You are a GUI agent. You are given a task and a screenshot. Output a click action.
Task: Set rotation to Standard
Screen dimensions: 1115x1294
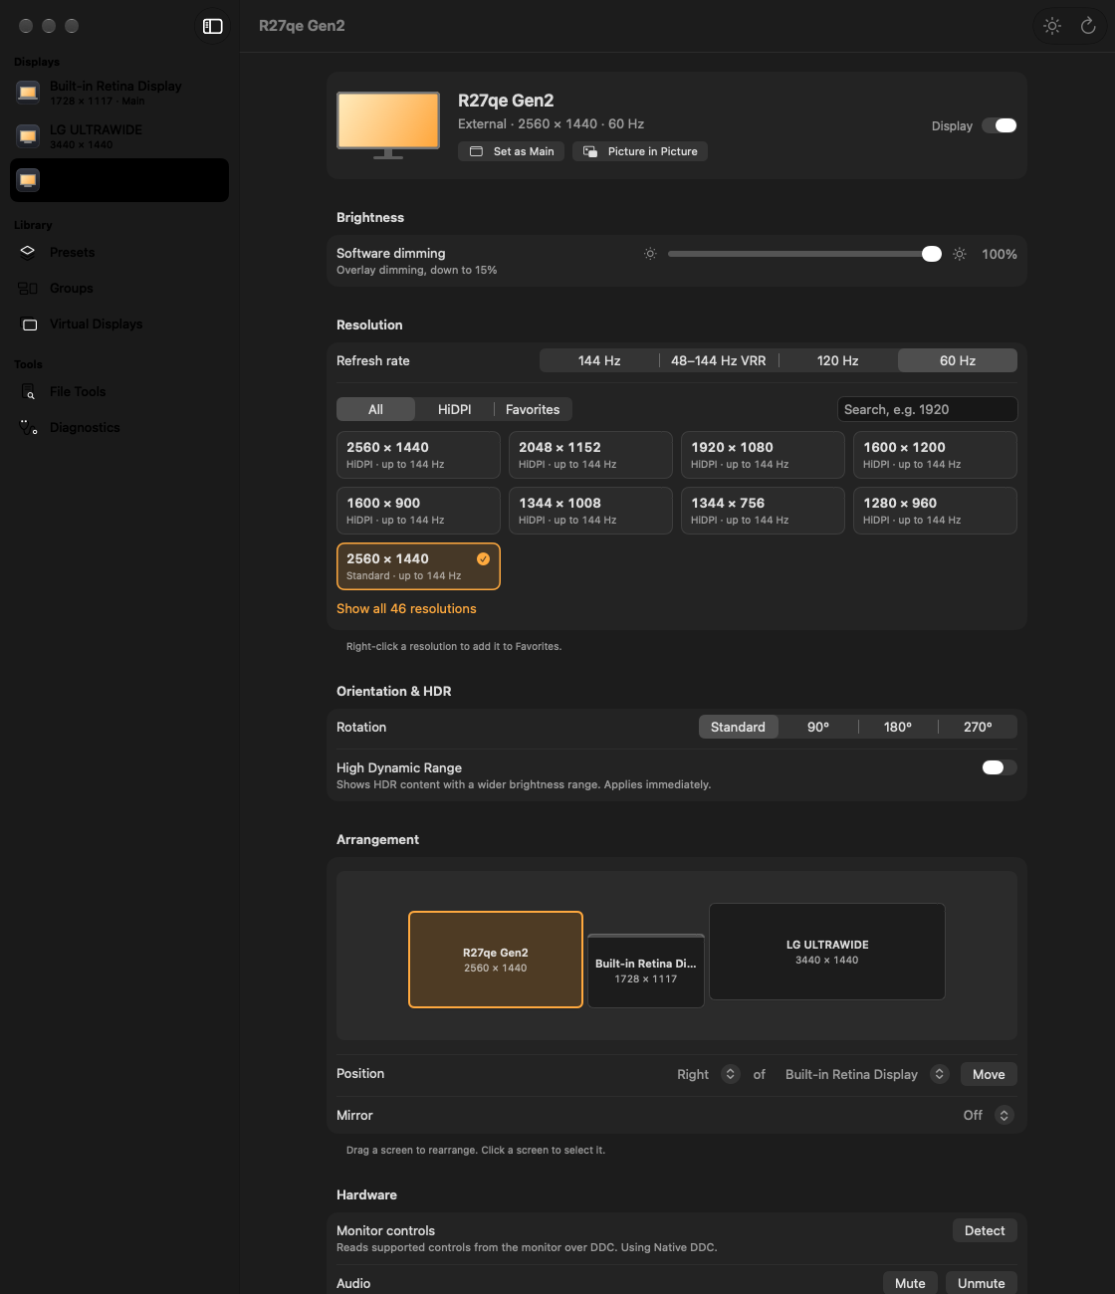(x=738, y=727)
